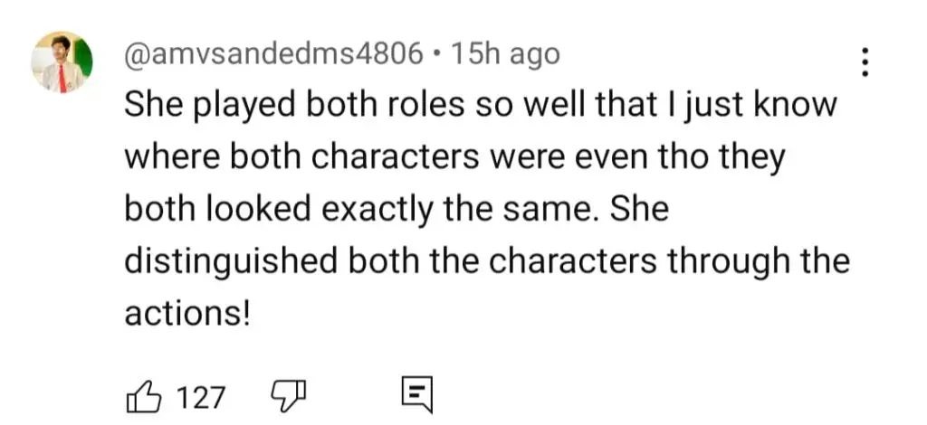The height and width of the screenshot is (425, 927).
Task: Click the '15h ago' timestamp
Action: [x=504, y=55]
